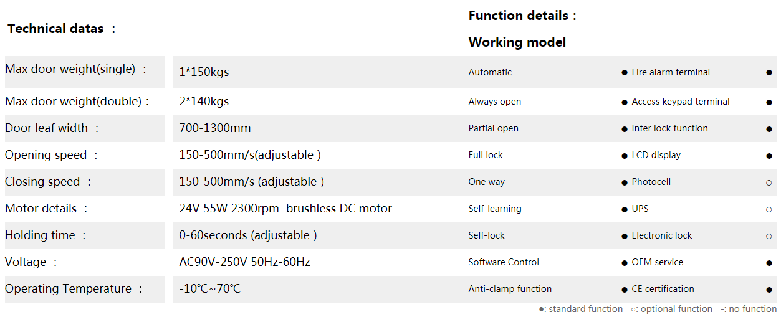Click the filled dot after OEM service
This screenshot has width=781, height=317.
pos(769,263)
